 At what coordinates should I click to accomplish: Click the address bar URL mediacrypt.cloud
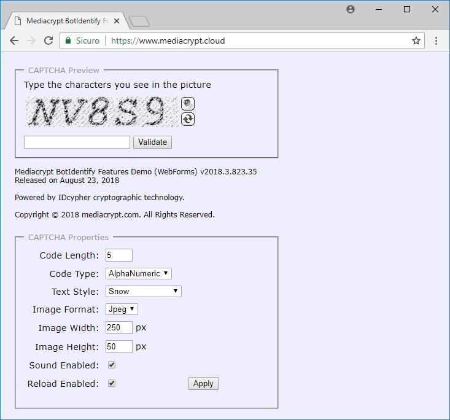tap(168, 41)
